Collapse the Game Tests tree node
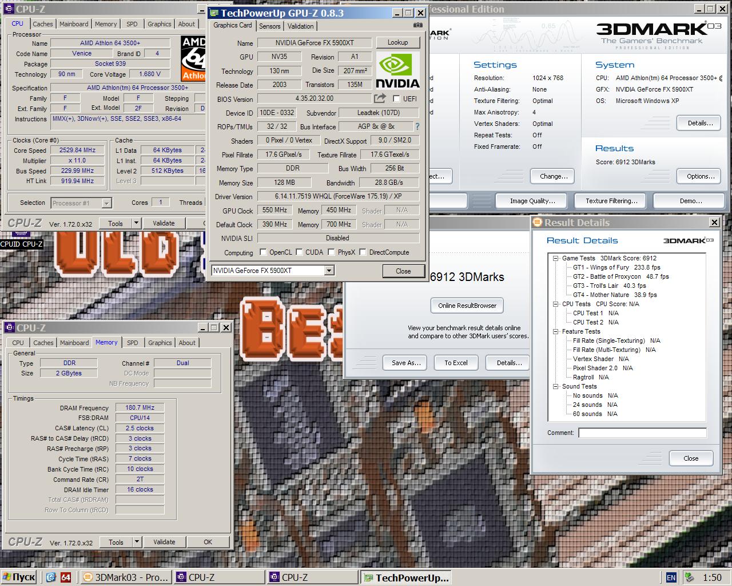This screenshot has width=732, height=586. pyautogui.click(x=555, y=258)
